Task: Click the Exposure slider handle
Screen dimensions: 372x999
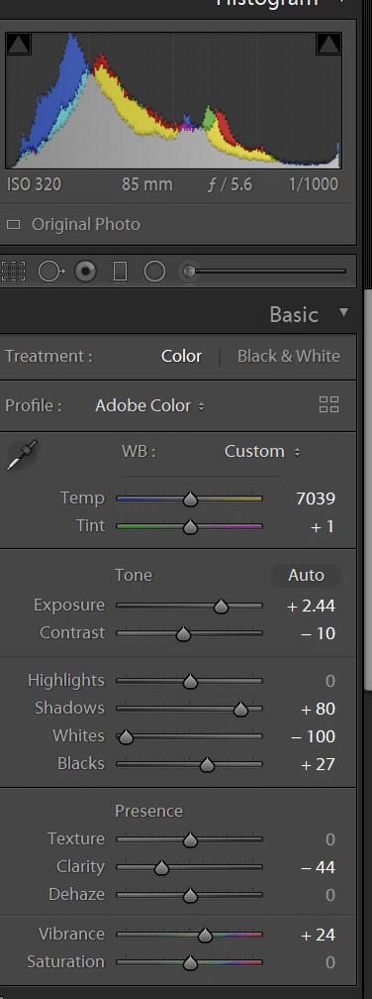Action: pyautogui.click(x=221, y=606)
